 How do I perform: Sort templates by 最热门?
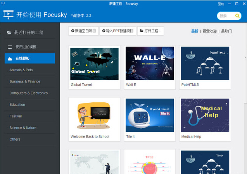pyautogui.click(x=226, y=31)
